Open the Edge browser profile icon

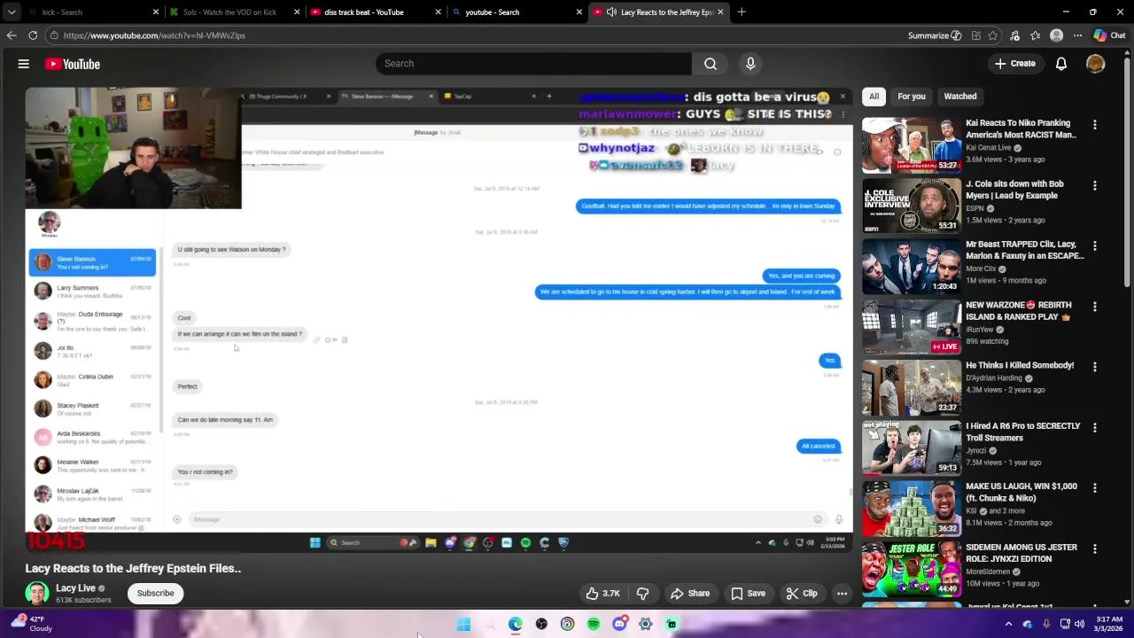1056,35
